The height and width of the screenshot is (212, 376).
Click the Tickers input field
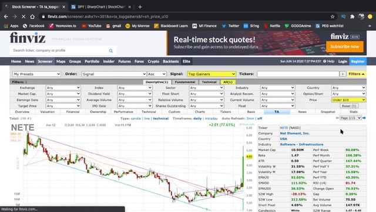pos(298,74)
